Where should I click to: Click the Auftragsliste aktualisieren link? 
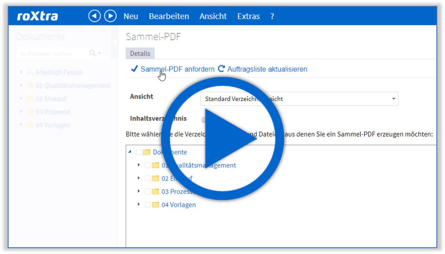pos(267,69)
